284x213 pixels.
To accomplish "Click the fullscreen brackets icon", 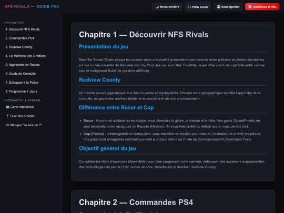I will click(x=189, y=7).
